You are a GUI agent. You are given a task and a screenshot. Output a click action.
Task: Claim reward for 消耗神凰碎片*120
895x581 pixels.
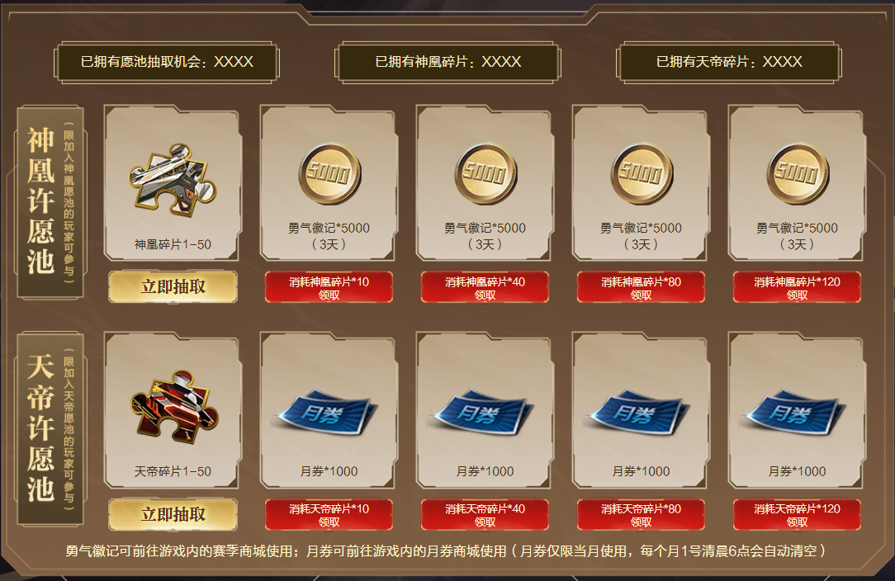coord(798,287)
